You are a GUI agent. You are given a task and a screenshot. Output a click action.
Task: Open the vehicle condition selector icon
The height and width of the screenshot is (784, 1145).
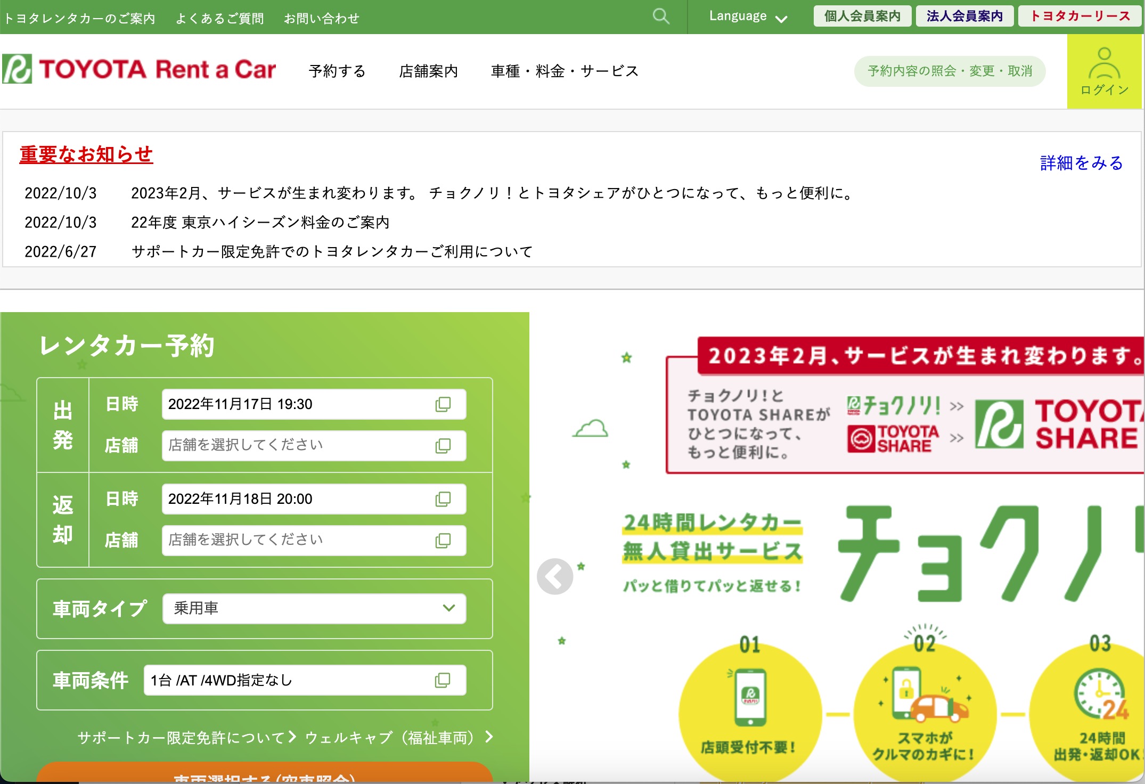pyautogui.click(x=443, y=680)
